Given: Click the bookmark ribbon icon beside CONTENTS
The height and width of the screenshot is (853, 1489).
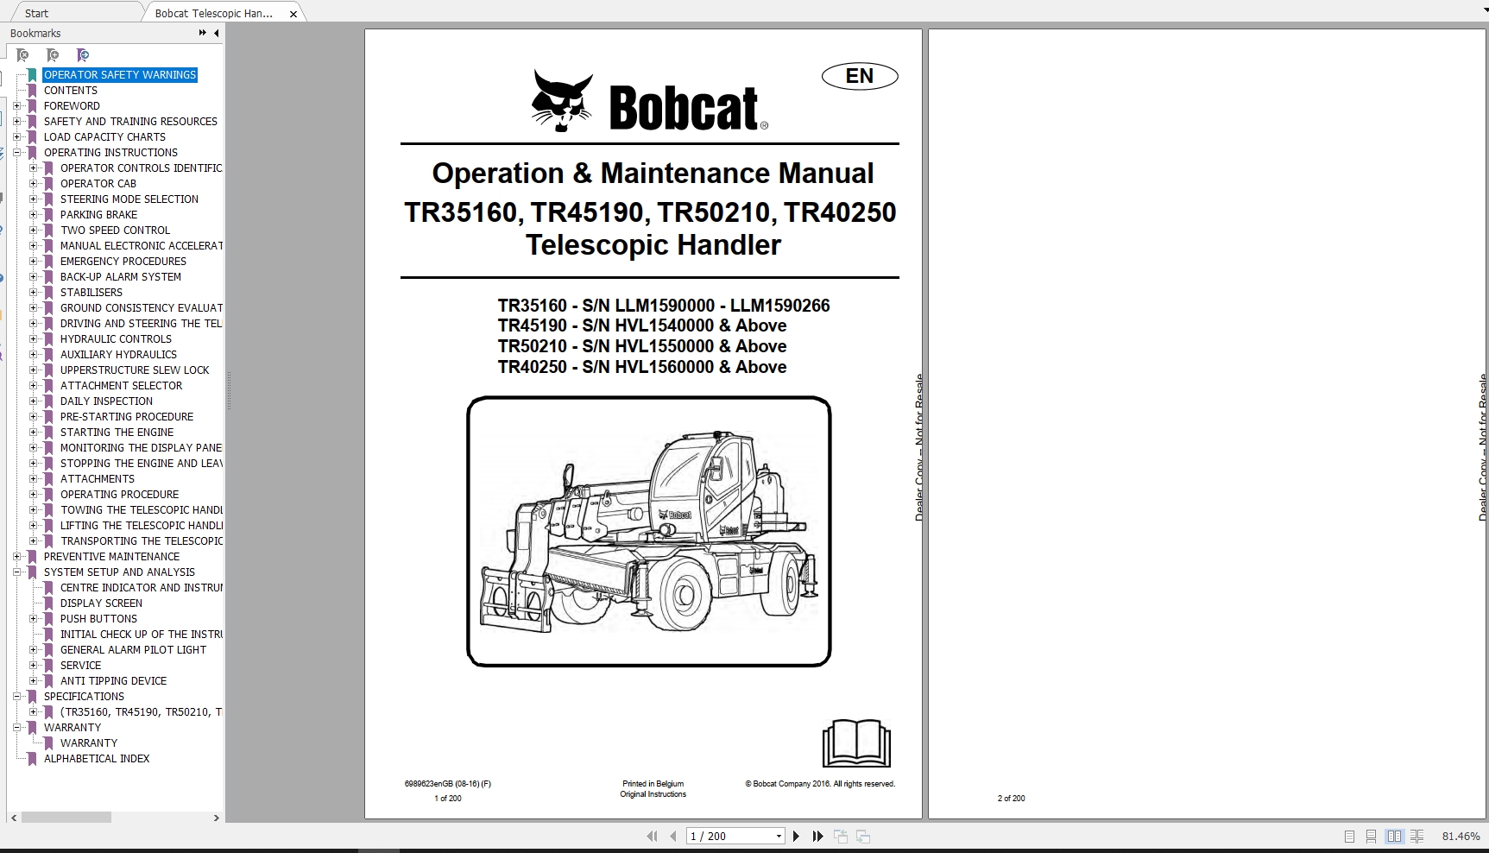Looking at the screenshot, I should point(32,91).
